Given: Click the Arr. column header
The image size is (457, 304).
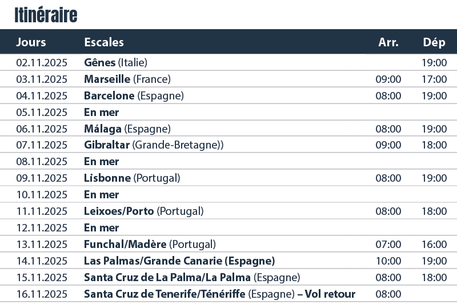Looking at the screenshot, I should 388,42.
